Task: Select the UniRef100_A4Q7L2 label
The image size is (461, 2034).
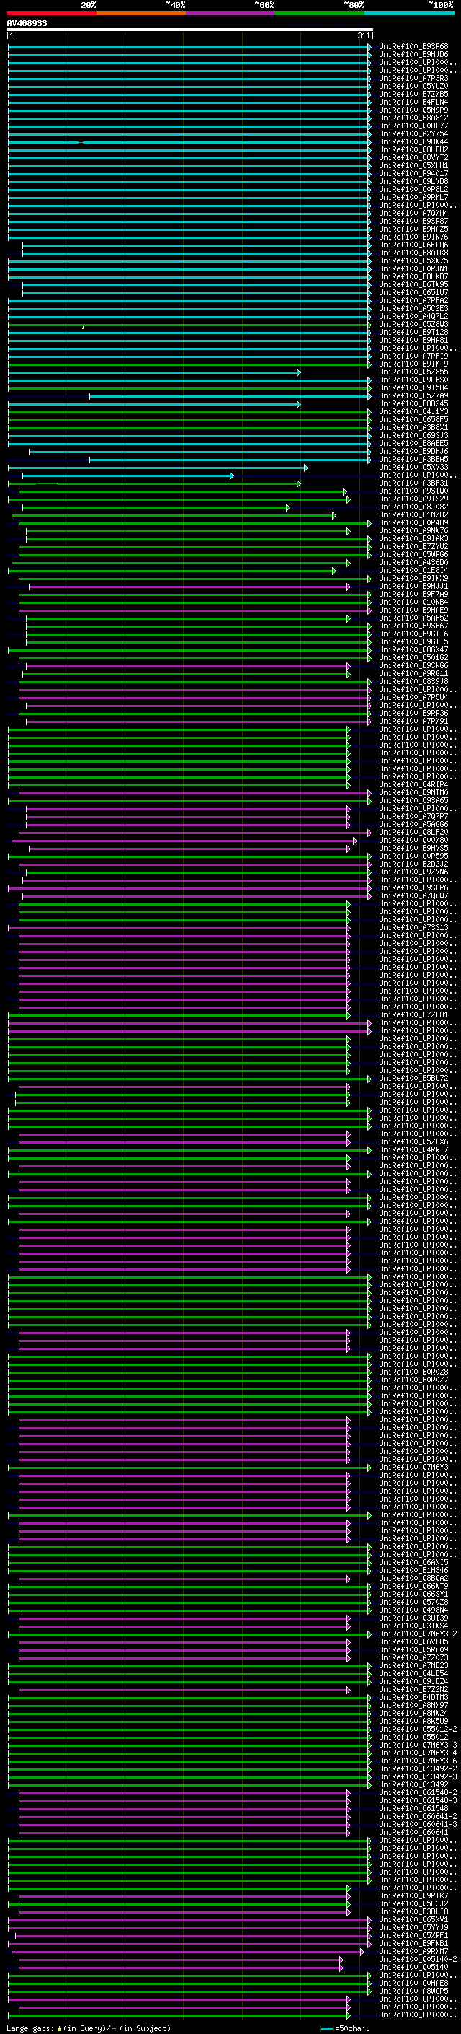Action: point(413,317)
